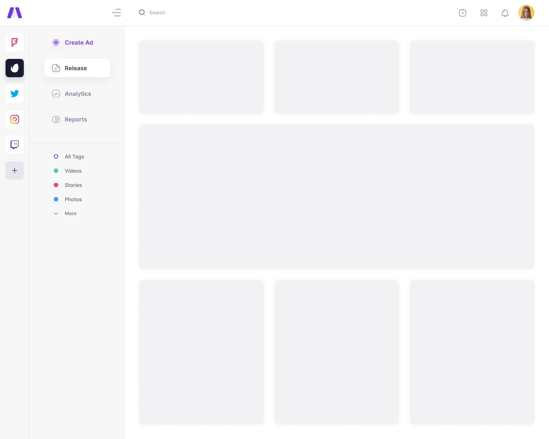Open the Reports section
The height and width of the screenshot is (439, 549).
(75, 119)
